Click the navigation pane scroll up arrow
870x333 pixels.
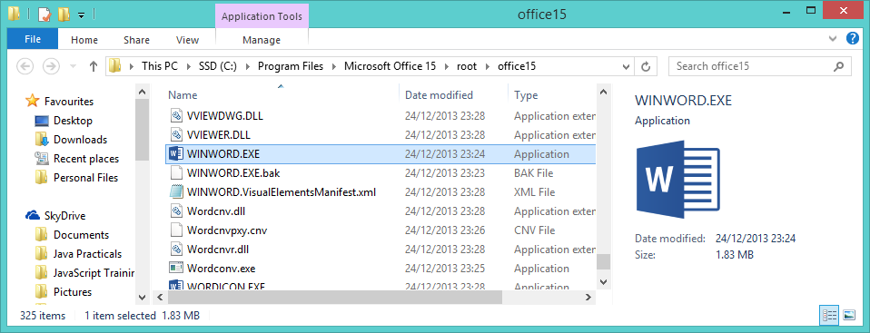[142, 92]
